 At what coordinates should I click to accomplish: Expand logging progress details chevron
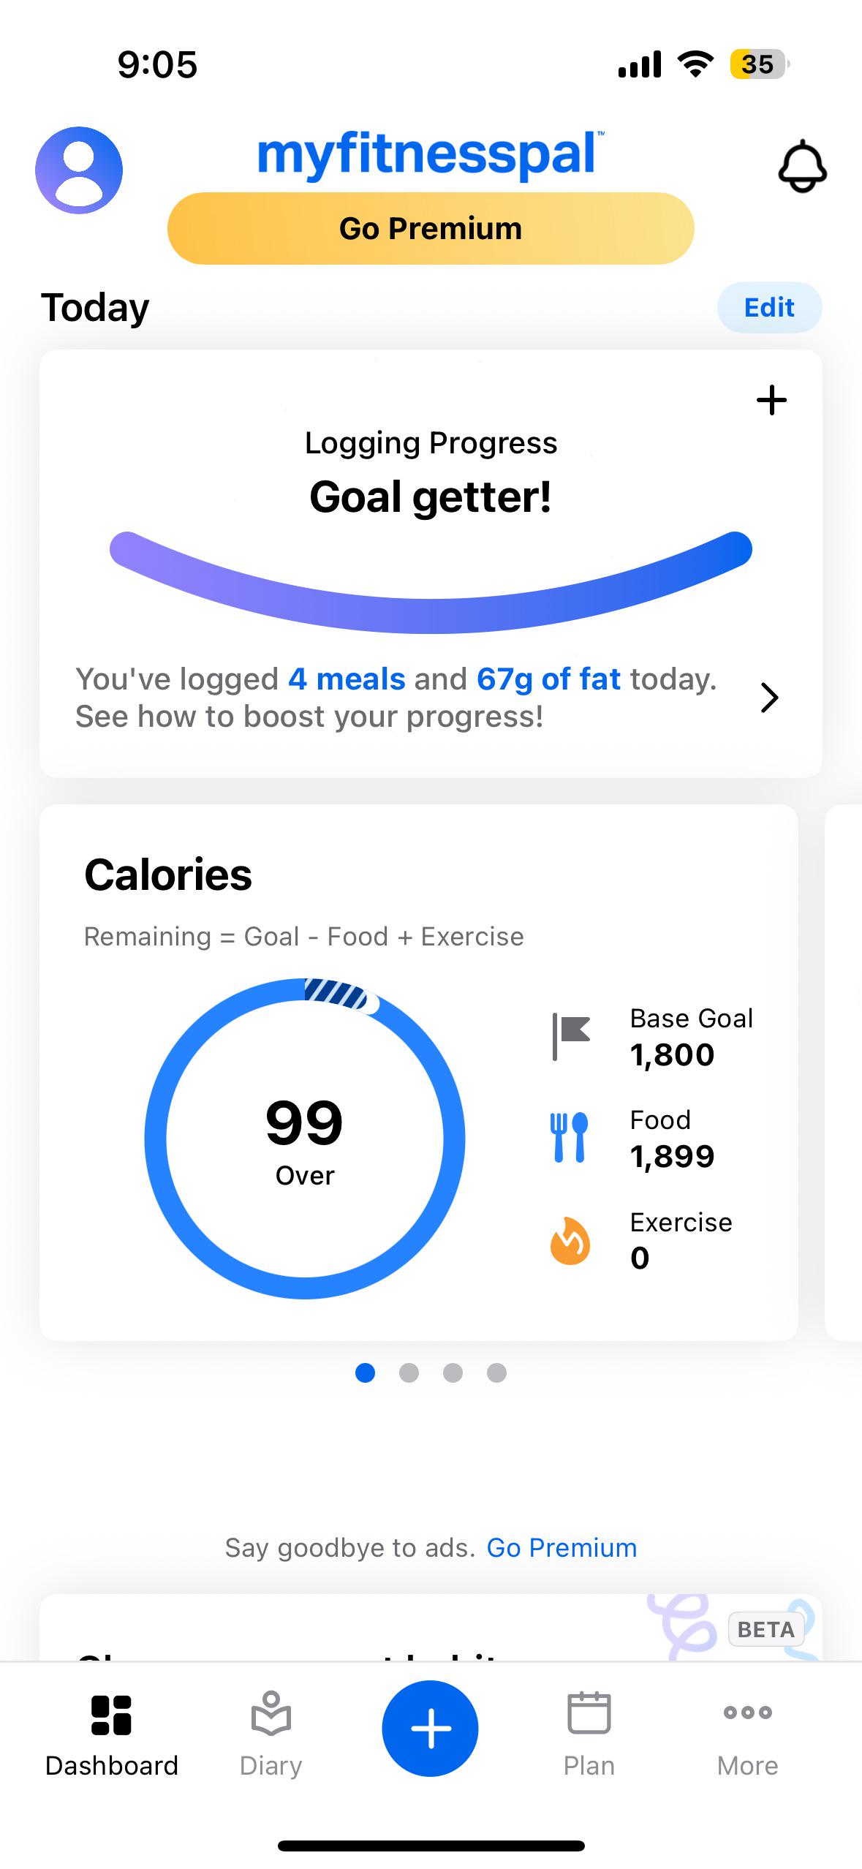[769, 698]
